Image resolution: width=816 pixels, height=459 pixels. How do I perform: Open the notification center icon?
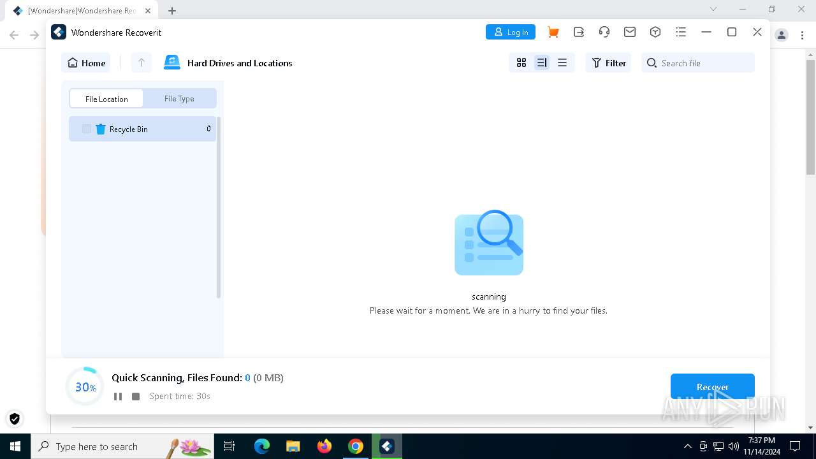[795, 446]
